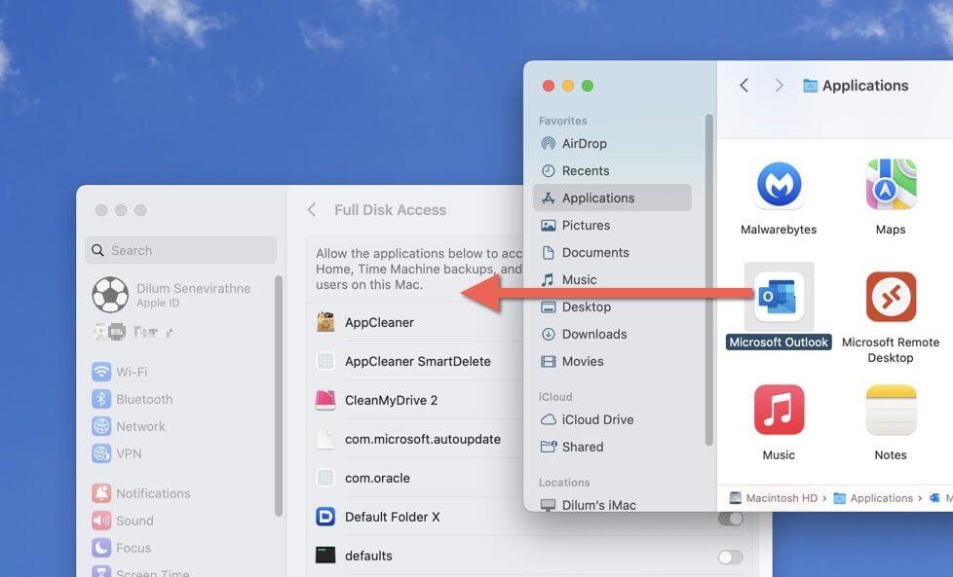The image size is (953, 577).
Task: Open Notifications in System Settings sidebar
Action: [141, 493]
